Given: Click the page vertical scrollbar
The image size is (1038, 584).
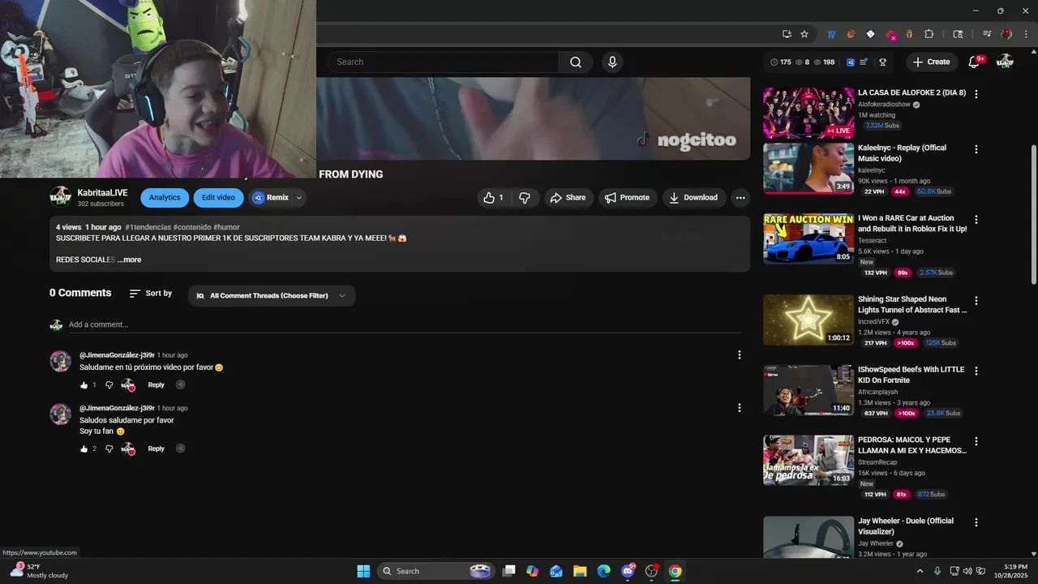Looking at the screenshot, I should pos(1033,215).
